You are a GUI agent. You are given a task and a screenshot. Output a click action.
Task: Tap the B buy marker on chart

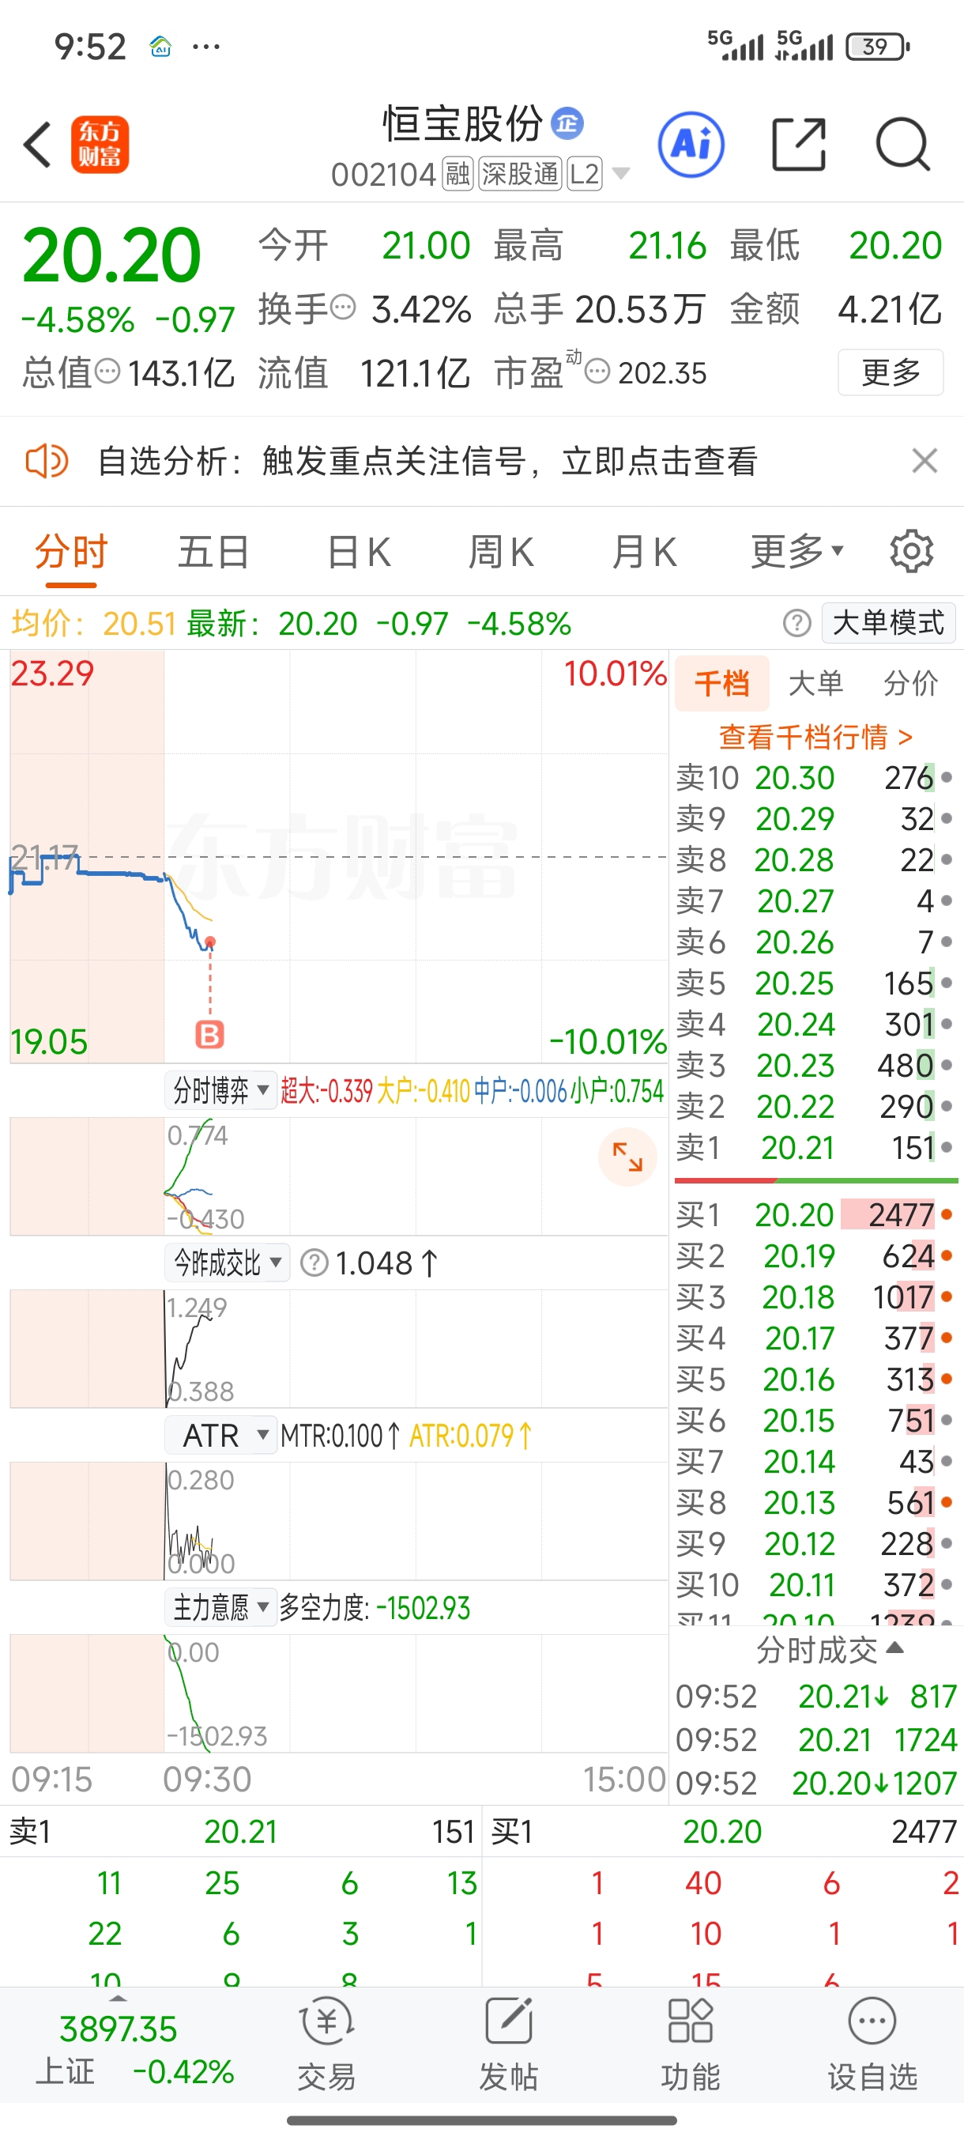point(209,1035)
